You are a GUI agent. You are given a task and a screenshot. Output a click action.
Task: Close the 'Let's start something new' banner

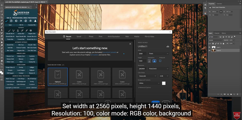(x=130, y=44)
